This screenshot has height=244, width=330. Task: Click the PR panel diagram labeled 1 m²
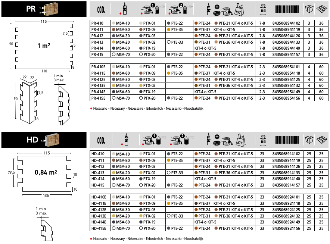point(44,46)
